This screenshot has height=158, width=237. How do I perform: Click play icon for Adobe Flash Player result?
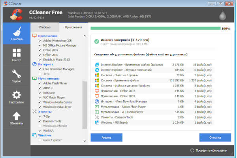(x=97, y=107)
